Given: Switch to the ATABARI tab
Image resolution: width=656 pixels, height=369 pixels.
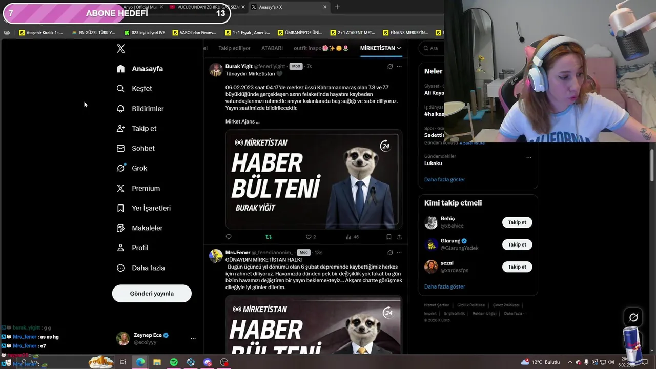Looking at the screenshot, I should pos(272,48).
